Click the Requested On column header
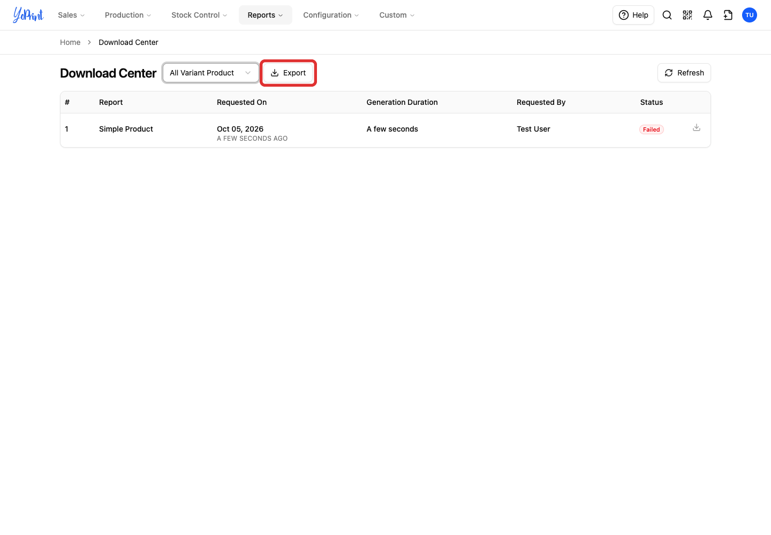This screenshot has width=771, height=535. [241, 102]
